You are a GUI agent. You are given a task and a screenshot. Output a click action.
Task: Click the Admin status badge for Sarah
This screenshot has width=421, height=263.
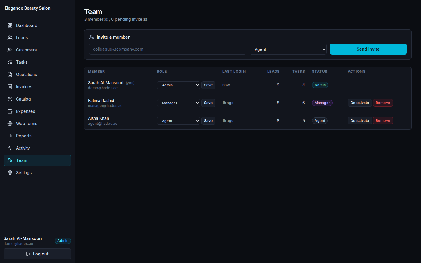320,85
